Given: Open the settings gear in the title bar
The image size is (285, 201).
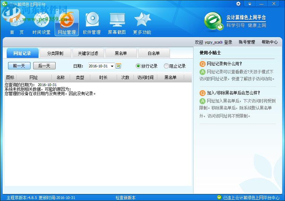Looking at the screenshot, I should click(238, 4).
